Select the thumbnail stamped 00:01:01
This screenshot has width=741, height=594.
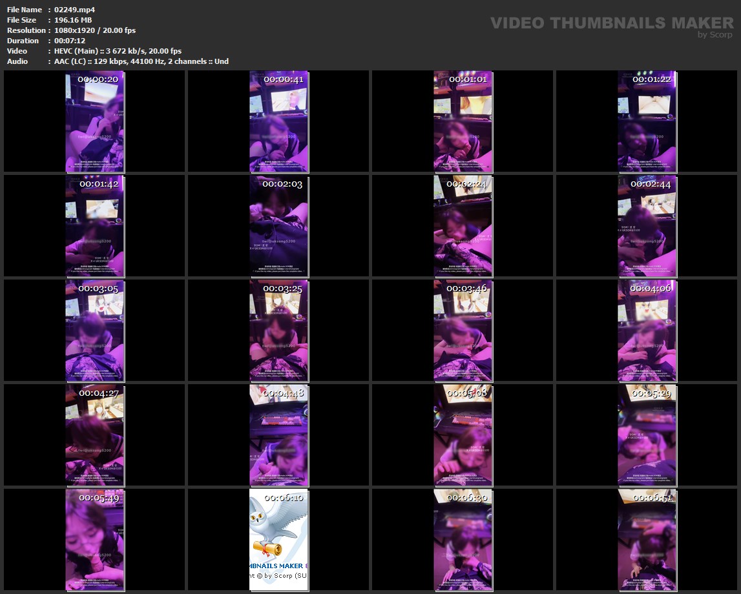pyautogui.click(x=463, y=121)
